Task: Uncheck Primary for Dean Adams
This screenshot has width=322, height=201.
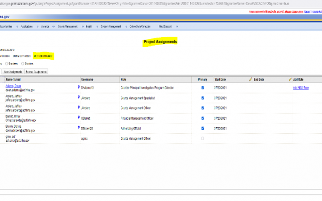Action: tap(202, 87)
